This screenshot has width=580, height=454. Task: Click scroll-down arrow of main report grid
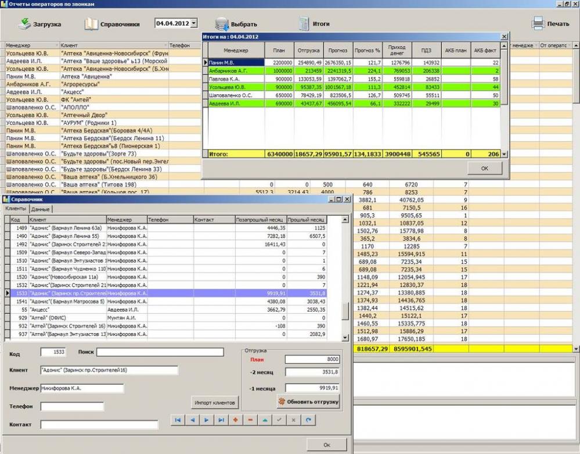[x=576, y=349]
